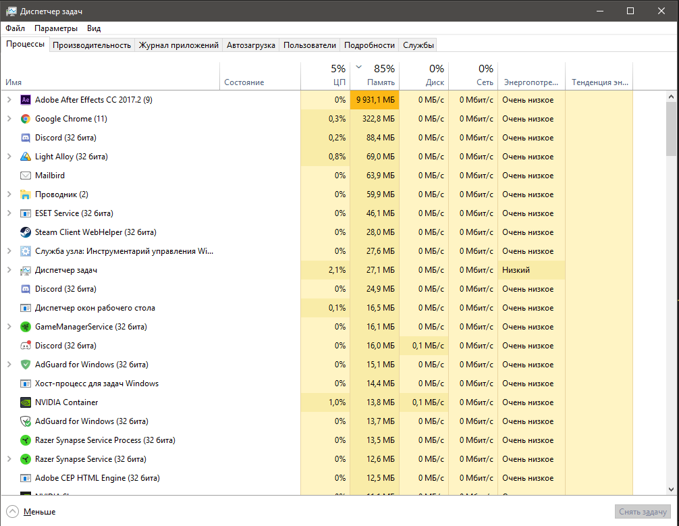Select the Процессы tab

point(25,44)
